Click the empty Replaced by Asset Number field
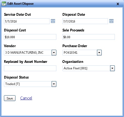The image size is (124, 117). pos(30,68)
